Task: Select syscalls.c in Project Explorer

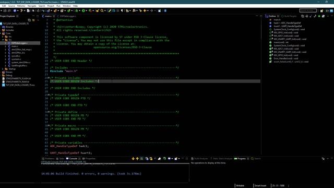Action: coord(16,56)
